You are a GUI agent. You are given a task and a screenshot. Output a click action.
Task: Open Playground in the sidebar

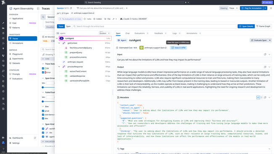pyautogui.click(x=17, y=54)
